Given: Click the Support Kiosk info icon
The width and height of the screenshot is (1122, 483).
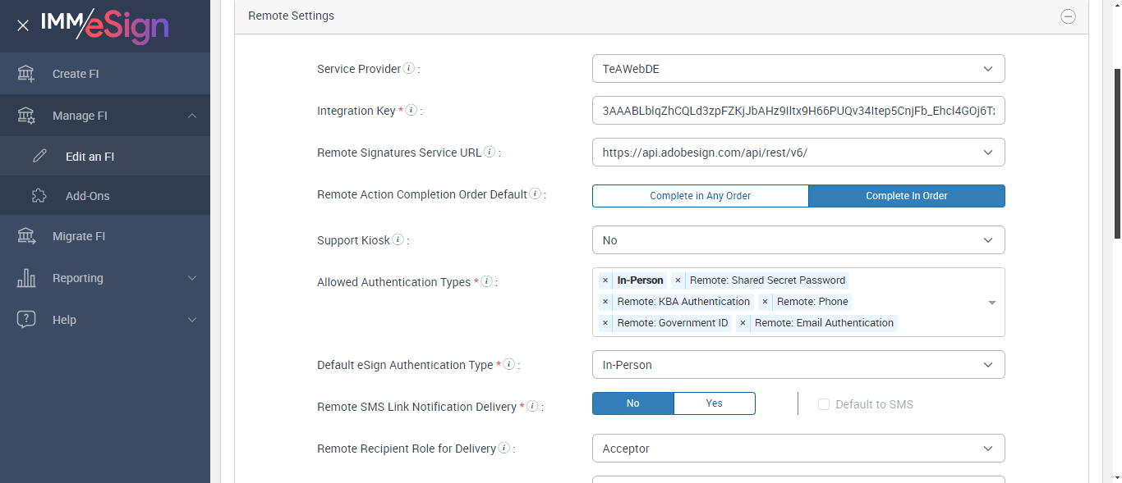Looking at the screenshot, I should click(398, 240).
